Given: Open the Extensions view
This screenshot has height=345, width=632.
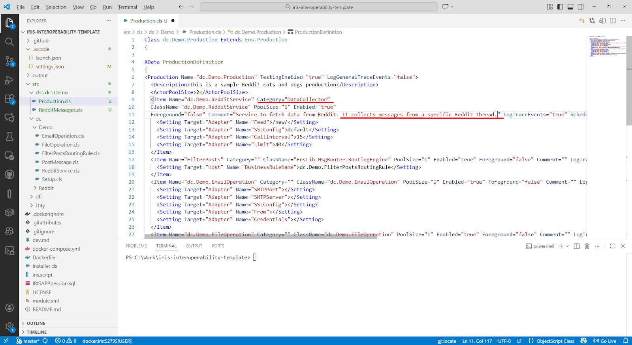Looking at the screenshot, I should pos(9,99).
